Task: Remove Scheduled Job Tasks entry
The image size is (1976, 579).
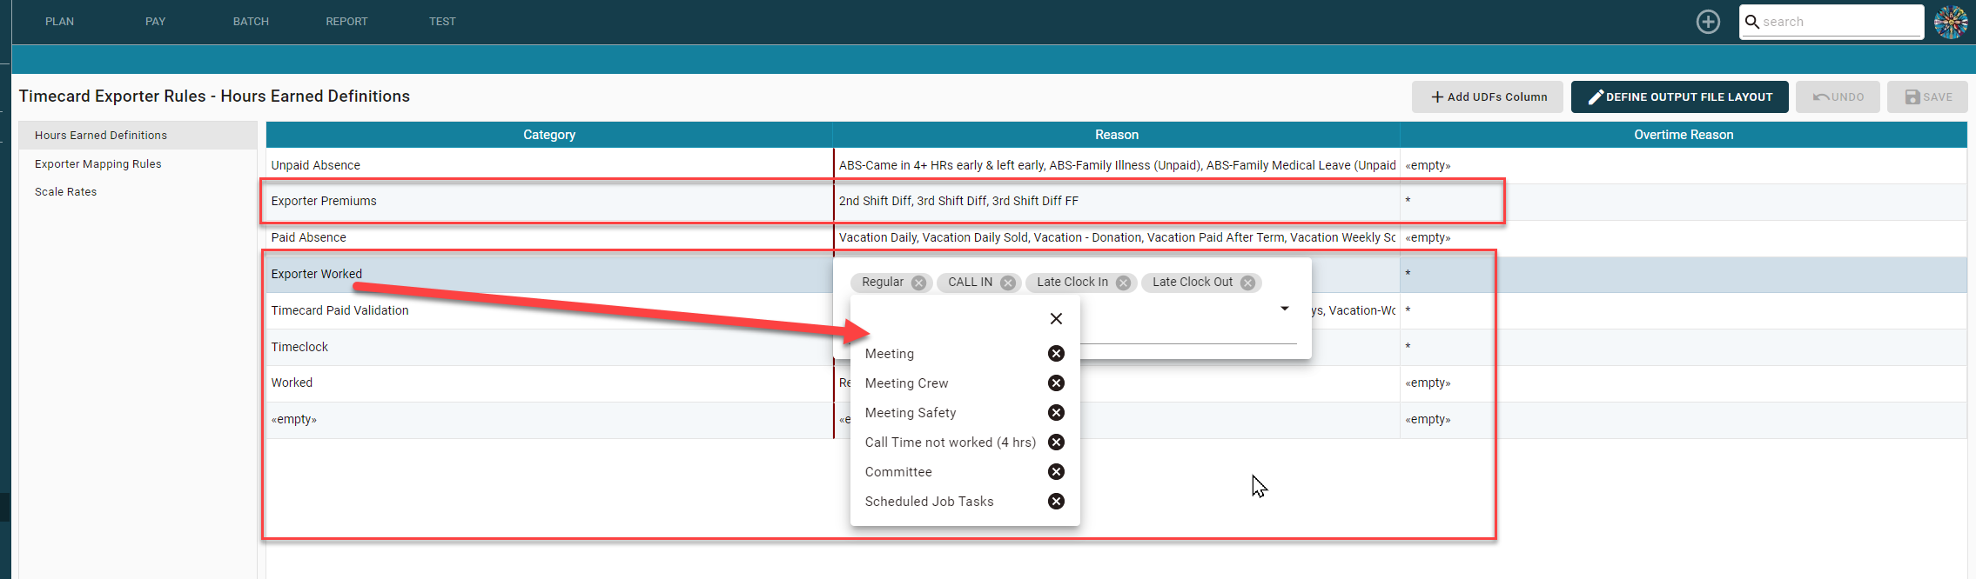Action: [x=1056, y=502]
